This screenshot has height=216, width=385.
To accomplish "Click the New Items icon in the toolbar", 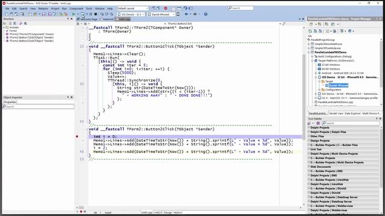I will tap(7, 14).
